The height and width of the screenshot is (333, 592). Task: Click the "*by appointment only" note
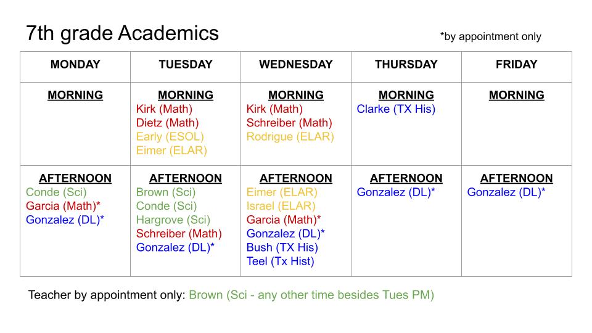click(x=490, y=36)
